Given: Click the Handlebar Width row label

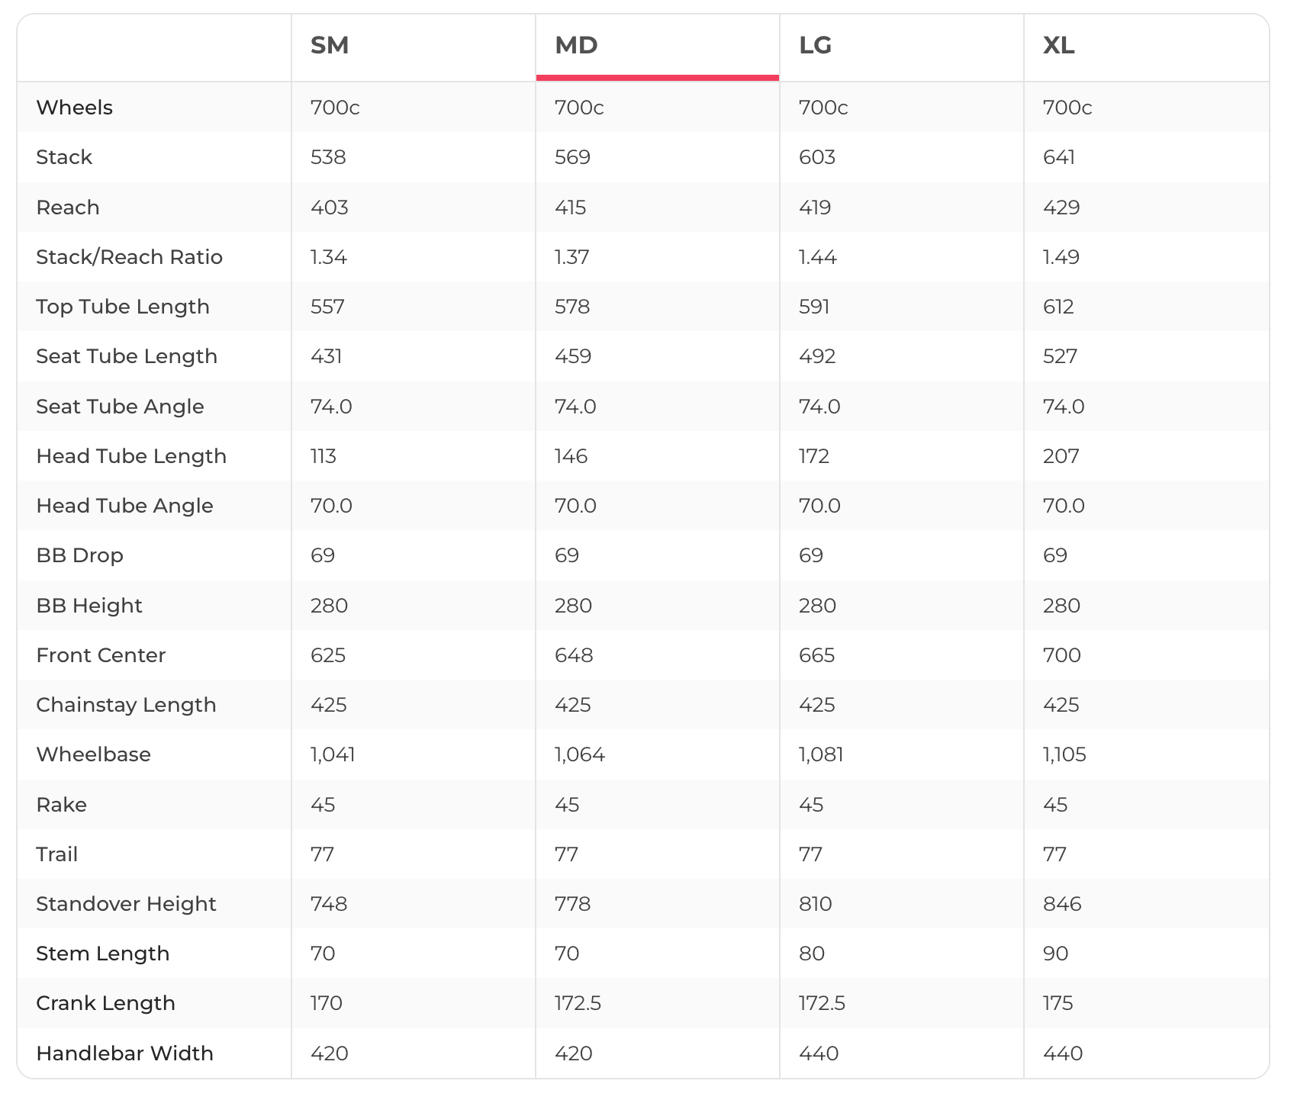Looking at the screenshot, I should pos(124,1053).
